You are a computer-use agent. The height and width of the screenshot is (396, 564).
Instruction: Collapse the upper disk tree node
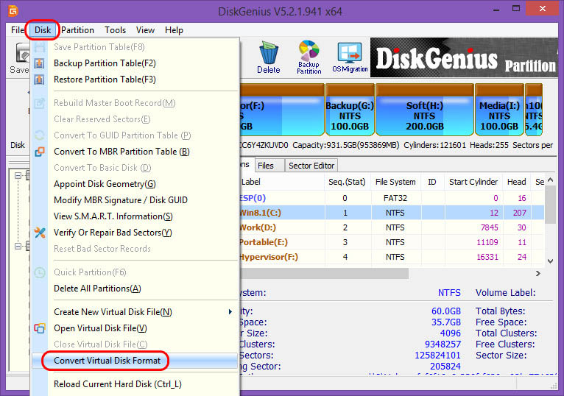(x=18, y=175)
